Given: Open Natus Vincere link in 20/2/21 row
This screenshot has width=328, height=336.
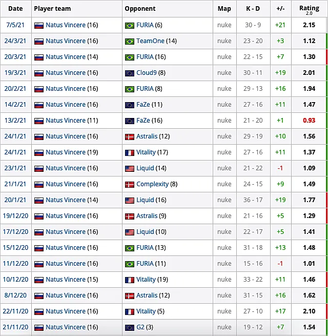Looking at the screenshot, I should [66, 89].
